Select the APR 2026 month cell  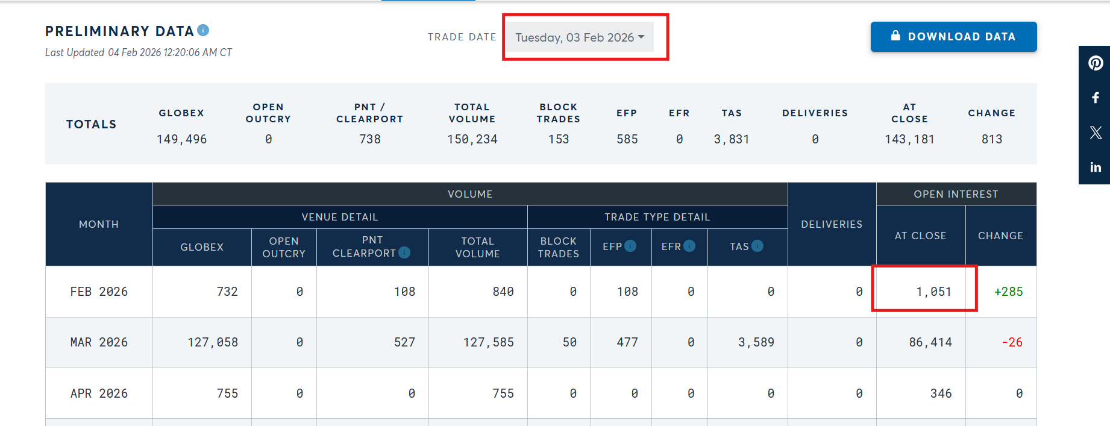(99, 393)
